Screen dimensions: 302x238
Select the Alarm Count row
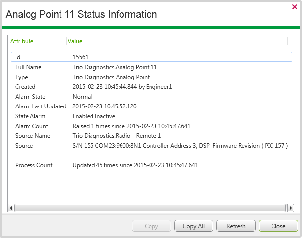tap(148, 126)
